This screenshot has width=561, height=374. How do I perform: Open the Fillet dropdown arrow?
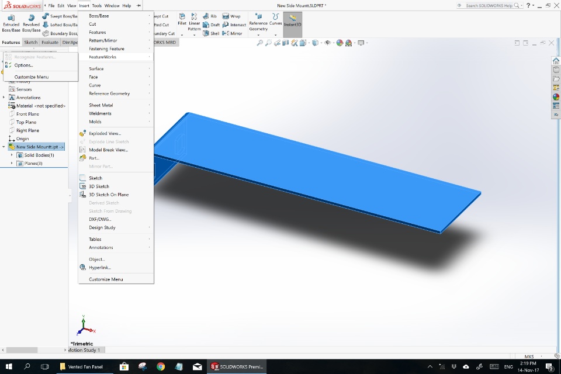click(182, 35)
